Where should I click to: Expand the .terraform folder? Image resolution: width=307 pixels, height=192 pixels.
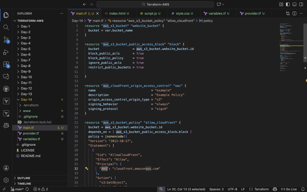coord(21,105)
